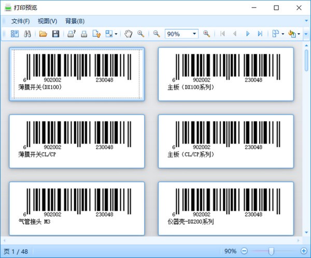The height and width of the screenshot is (258, 311).
Task: Click vertical scrollbar thumb
Action: [x=306, y=60]
